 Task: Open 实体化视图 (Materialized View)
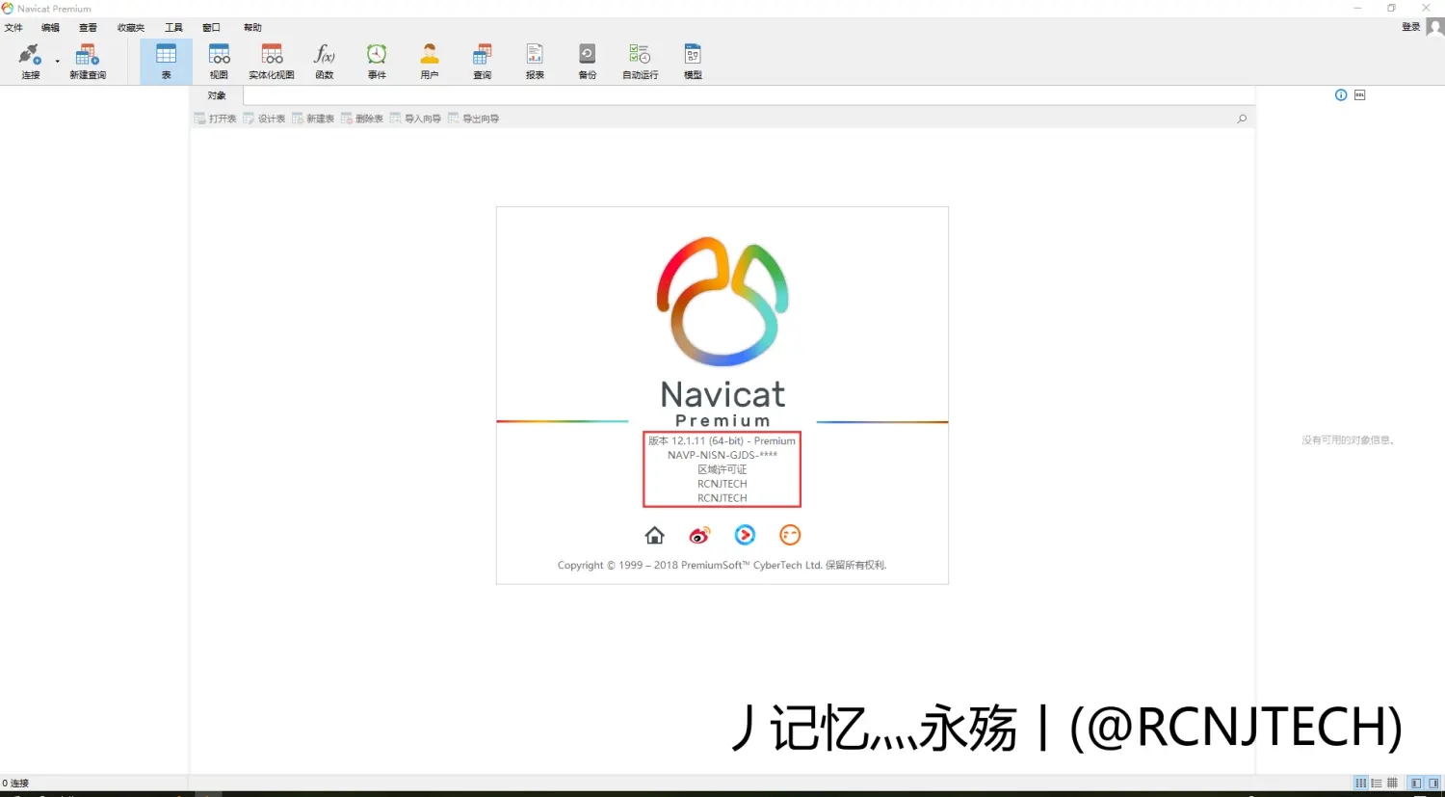[272, 61]
